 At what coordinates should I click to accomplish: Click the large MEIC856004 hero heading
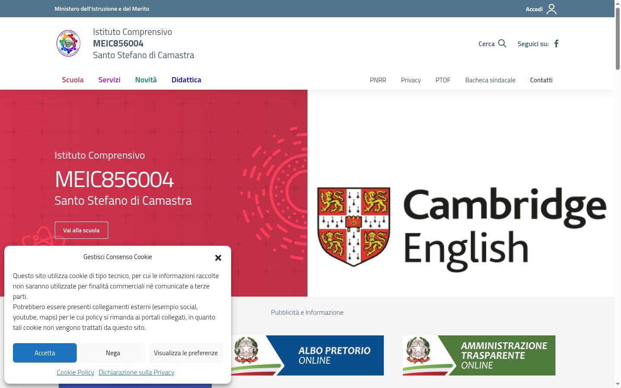pyautogui.click(x=114, y=179)
